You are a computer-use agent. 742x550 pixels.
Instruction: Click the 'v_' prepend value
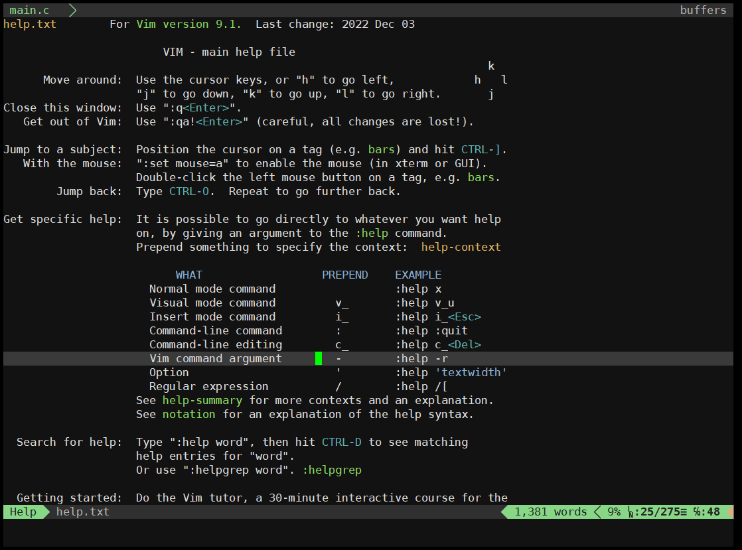[342, 303]
